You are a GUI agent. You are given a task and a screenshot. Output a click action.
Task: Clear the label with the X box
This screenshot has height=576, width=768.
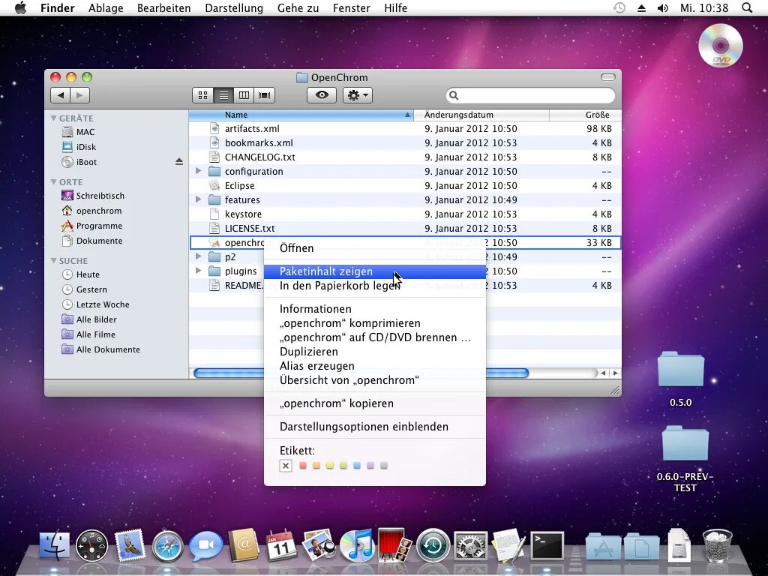click(x=286, y=465)
